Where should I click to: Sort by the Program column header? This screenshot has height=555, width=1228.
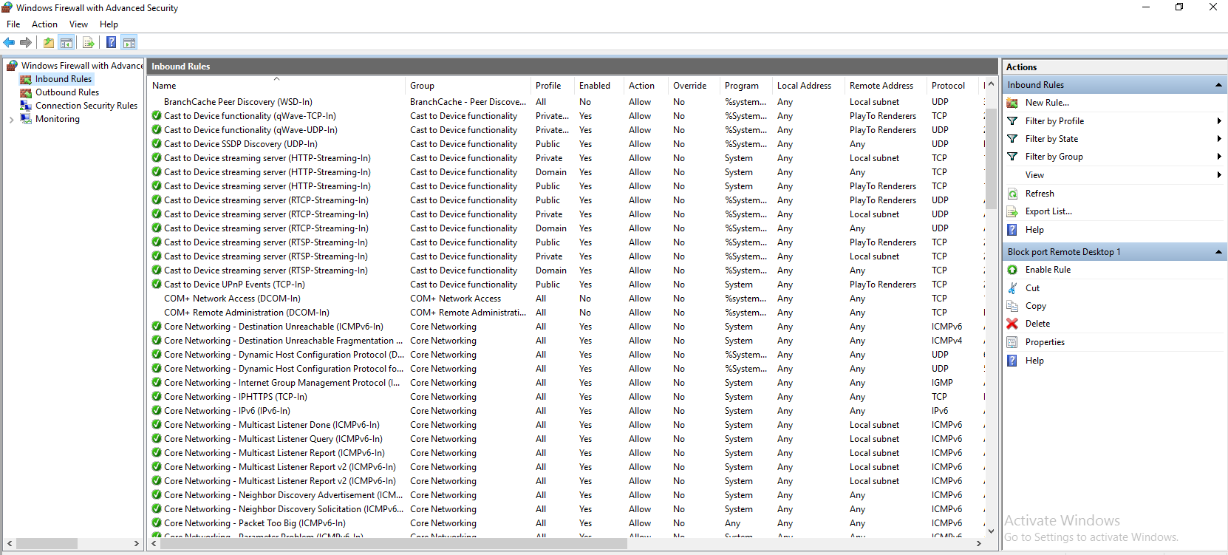[746, 86]
